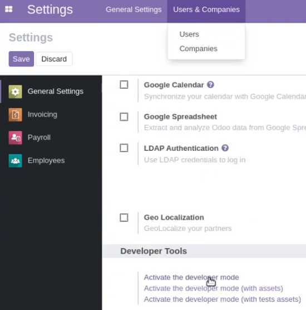Select the General Settings gear icon
The image size is (306, 310).
(x=15, y=92)
